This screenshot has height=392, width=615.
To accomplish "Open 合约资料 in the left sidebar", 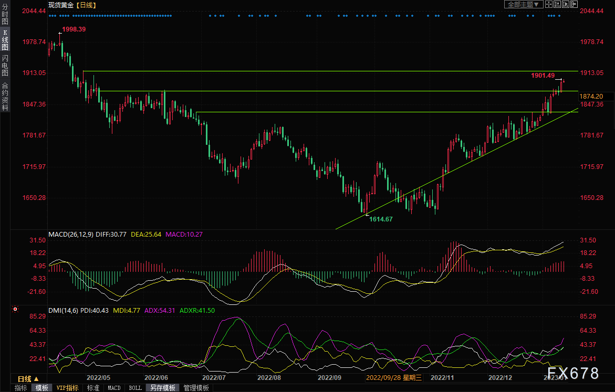I will click(x=5, y=97).
